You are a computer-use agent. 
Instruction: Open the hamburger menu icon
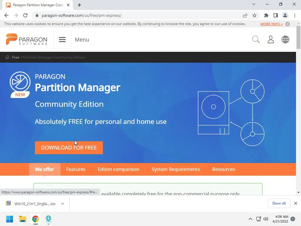62,40
